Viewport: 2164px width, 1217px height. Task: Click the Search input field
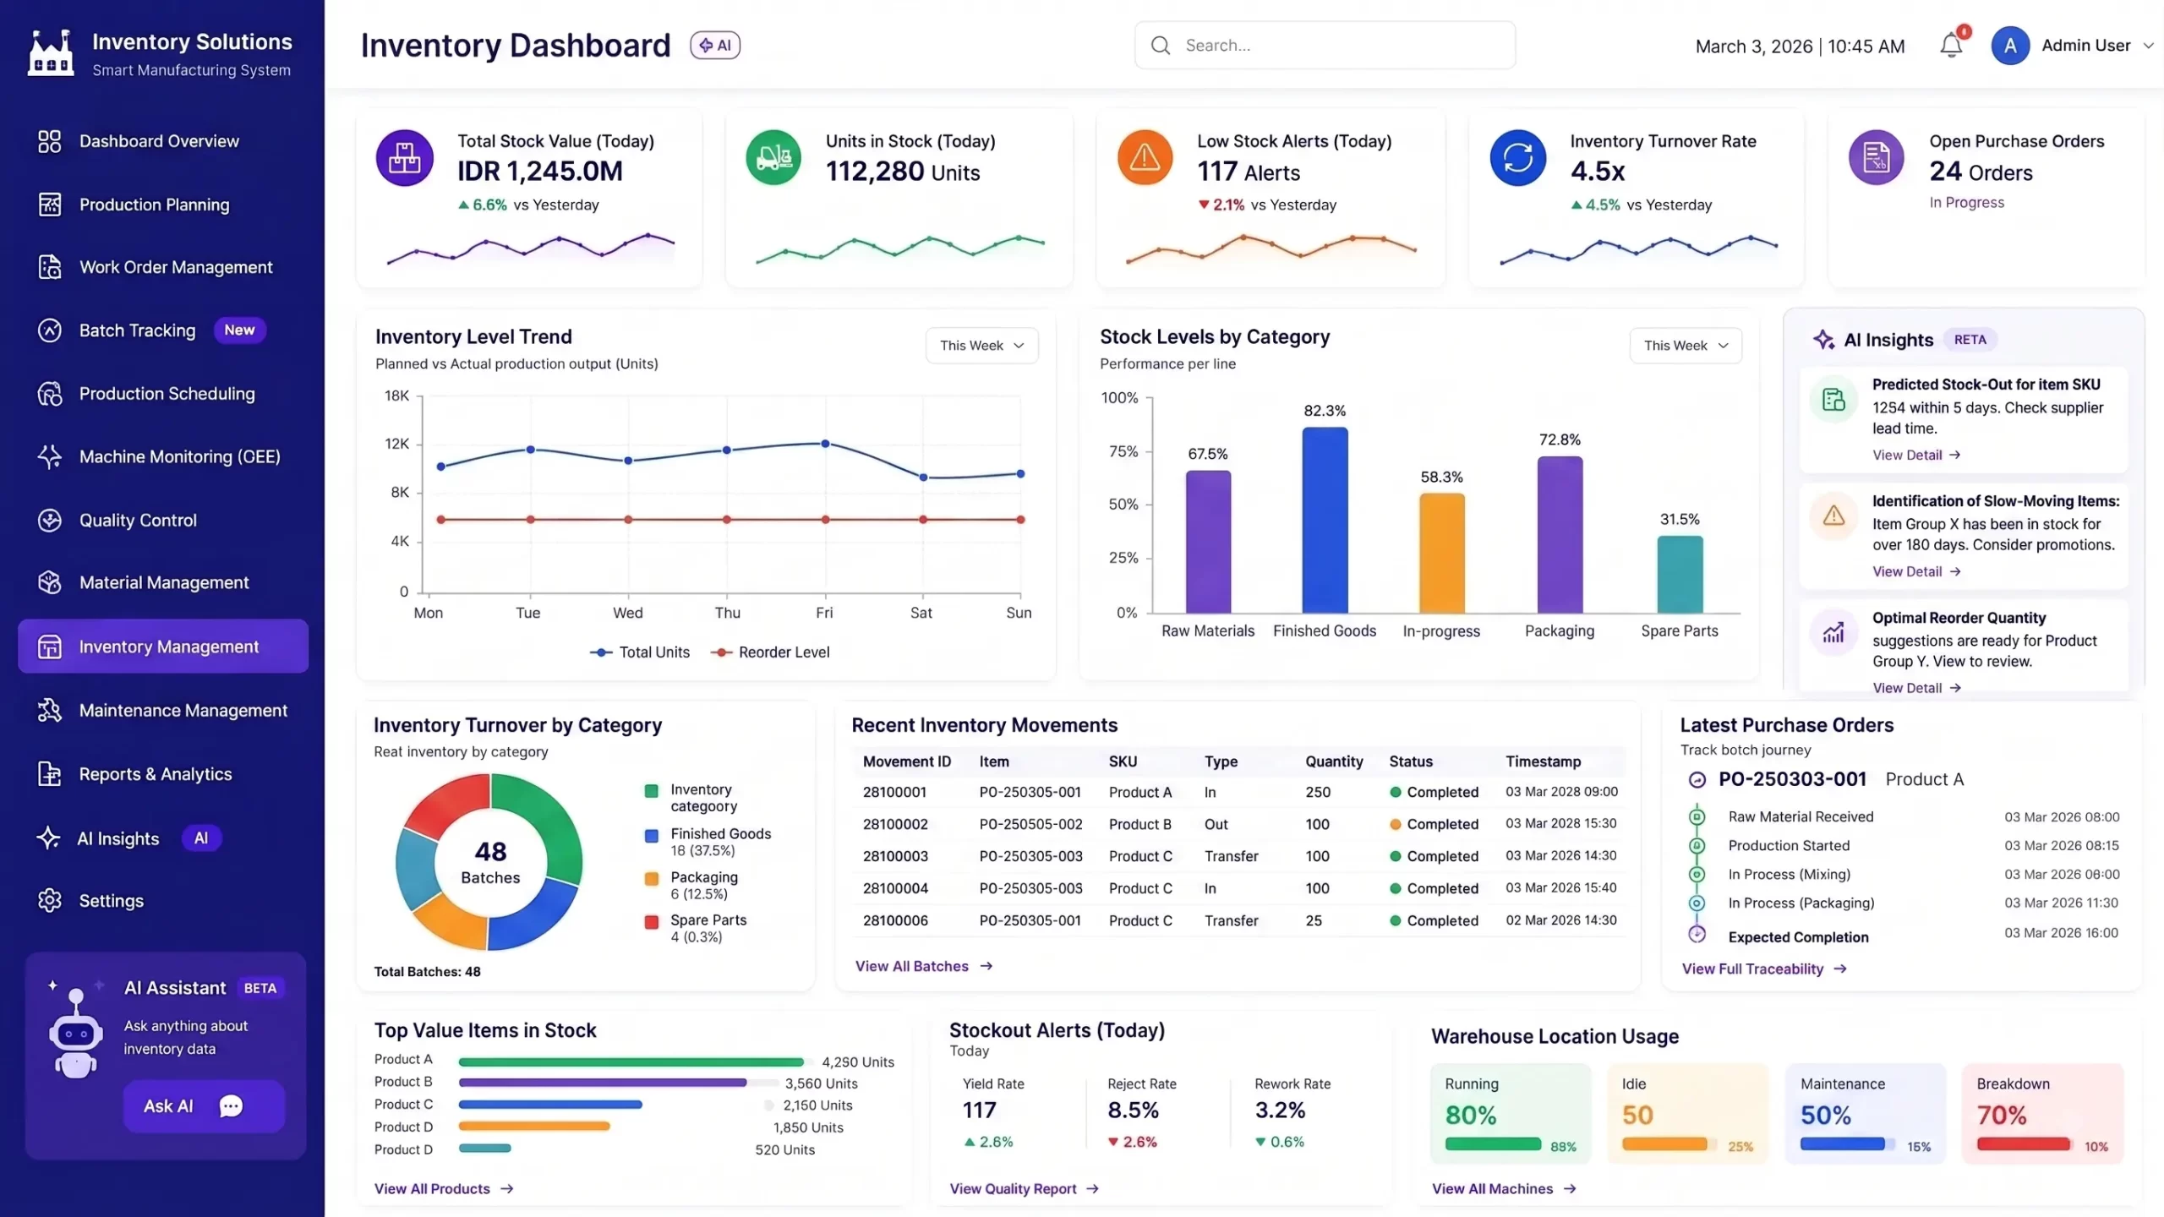pyautogui.click(x=1325, y=46)
